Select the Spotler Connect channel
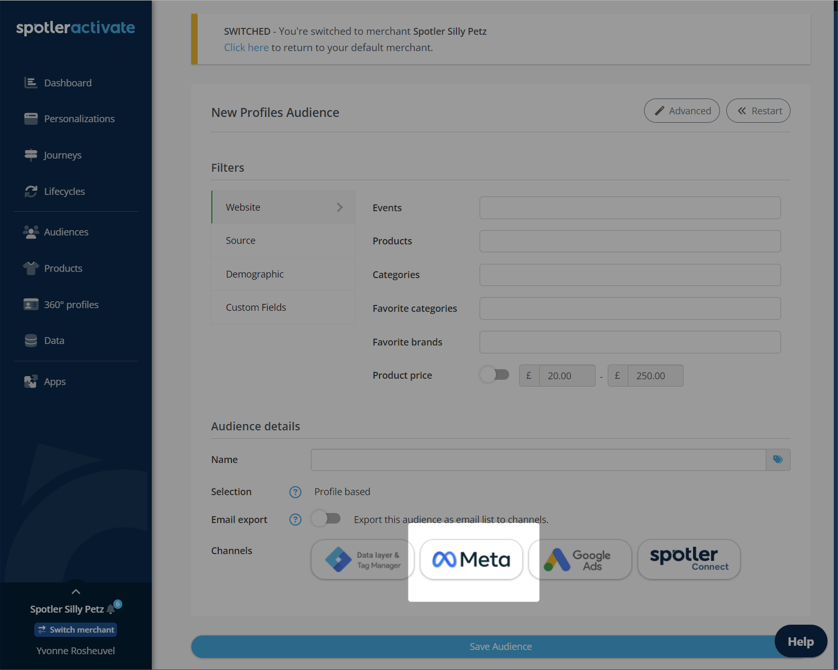838x670 pixels. [689, 559]
